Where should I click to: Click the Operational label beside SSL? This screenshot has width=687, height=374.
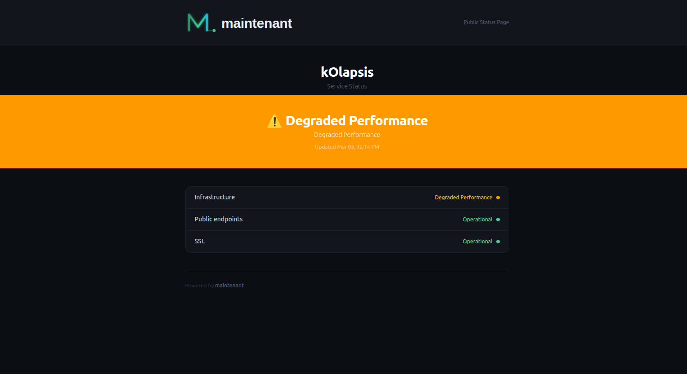click(477, 241)
